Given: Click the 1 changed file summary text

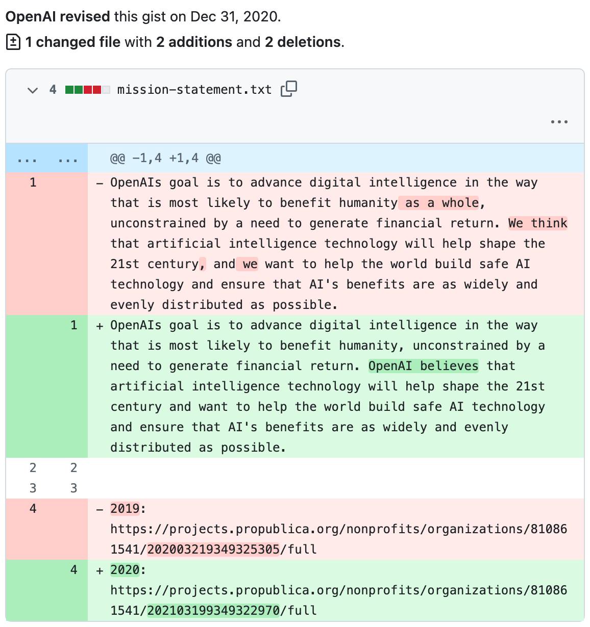Looking at the screenshot, I should point(72,42).
